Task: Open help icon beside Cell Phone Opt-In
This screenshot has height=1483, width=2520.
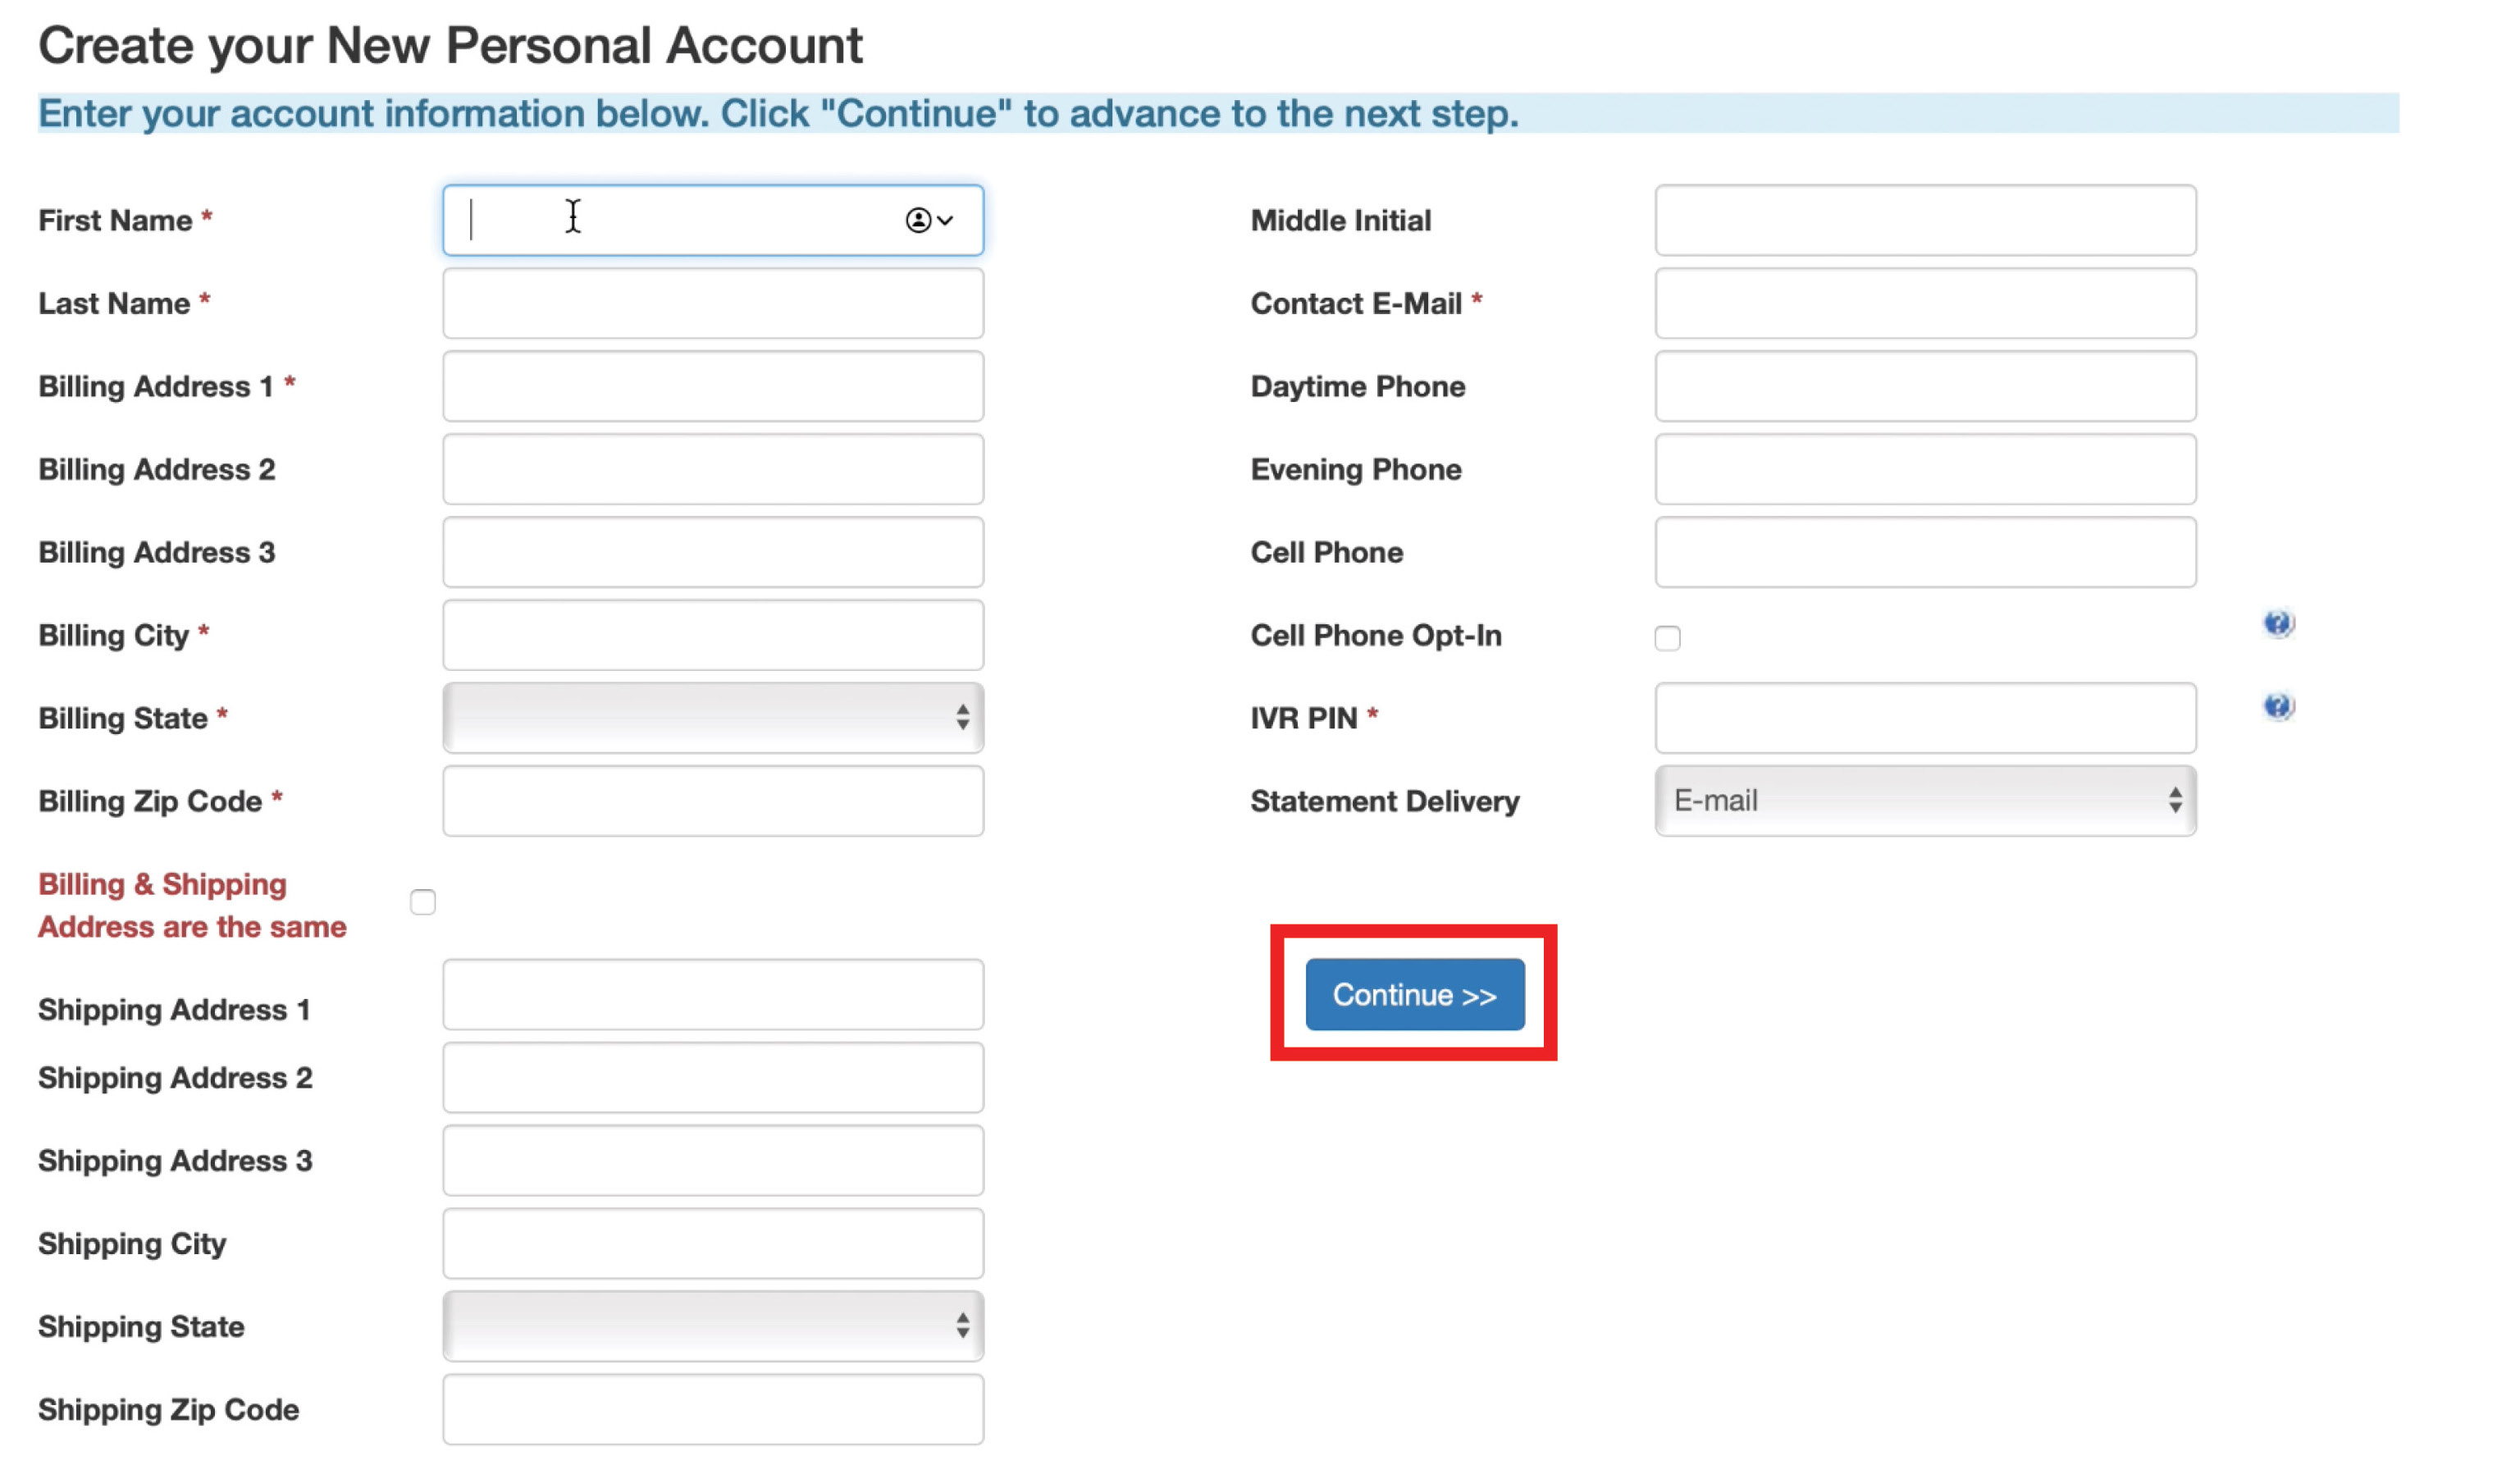Action: point(2278,624)
